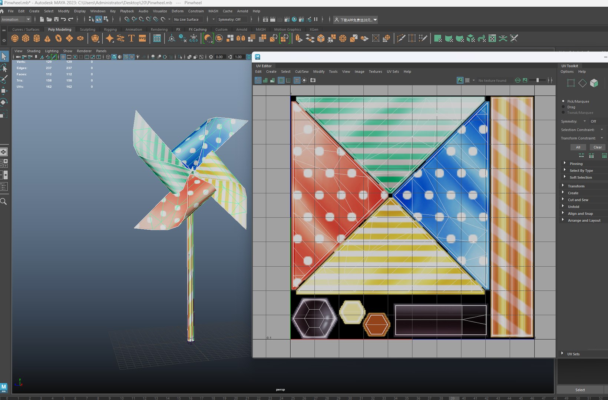
Task: Create a polygon torus from the shelf
Action: pos(59,38)
